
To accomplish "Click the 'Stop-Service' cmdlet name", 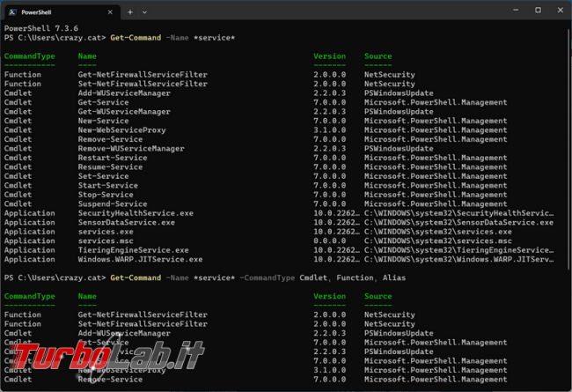I will pyautogui.click(x=106, y=195).
